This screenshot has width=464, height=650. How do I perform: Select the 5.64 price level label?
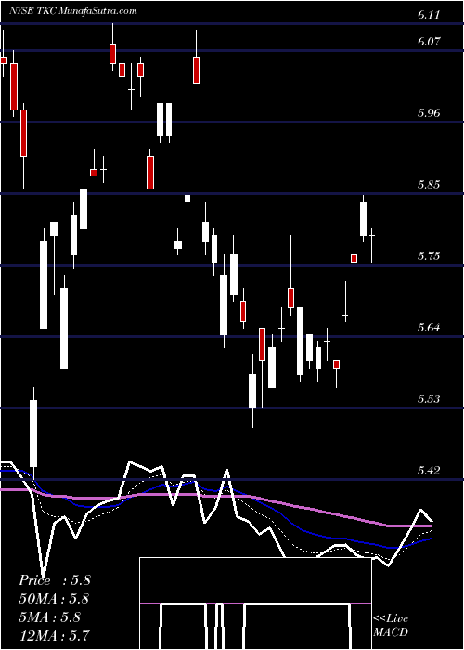pyautogui.click(x=429, y=327)
